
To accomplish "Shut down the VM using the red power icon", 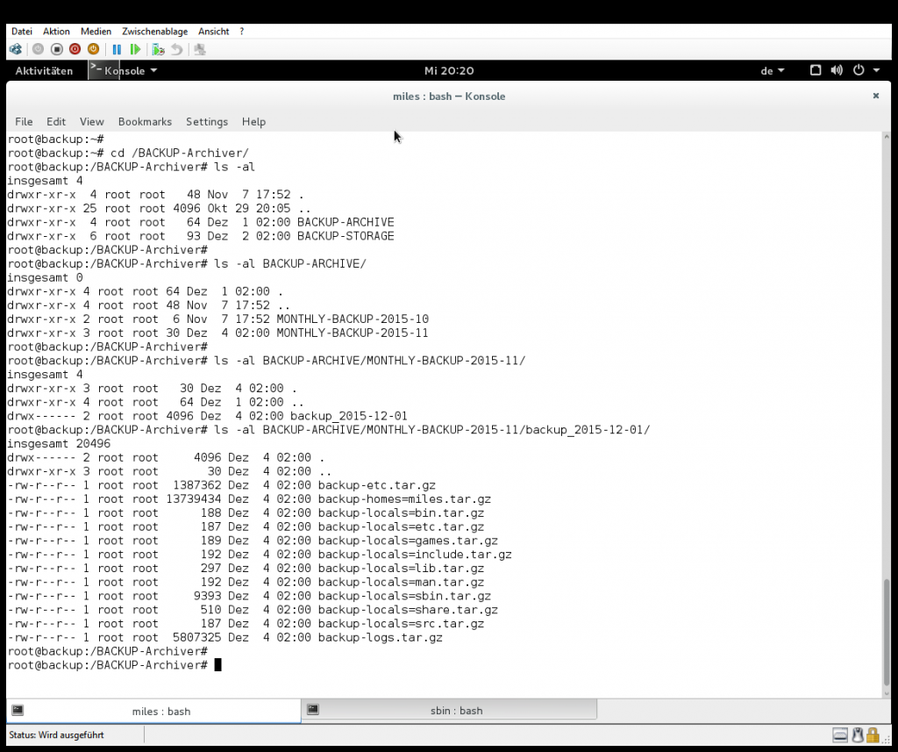I will tap(75, 49).
